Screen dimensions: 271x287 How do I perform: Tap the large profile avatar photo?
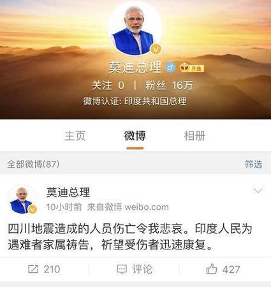[x=135, y=29]
